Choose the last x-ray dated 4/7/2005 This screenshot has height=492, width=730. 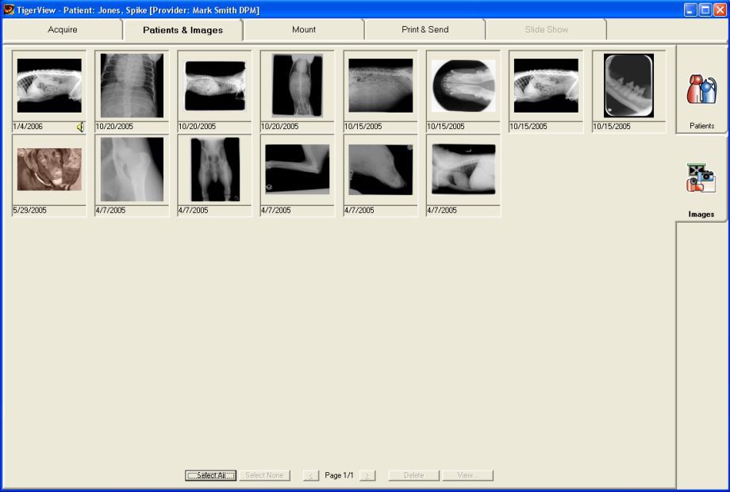tap(463, 170)
